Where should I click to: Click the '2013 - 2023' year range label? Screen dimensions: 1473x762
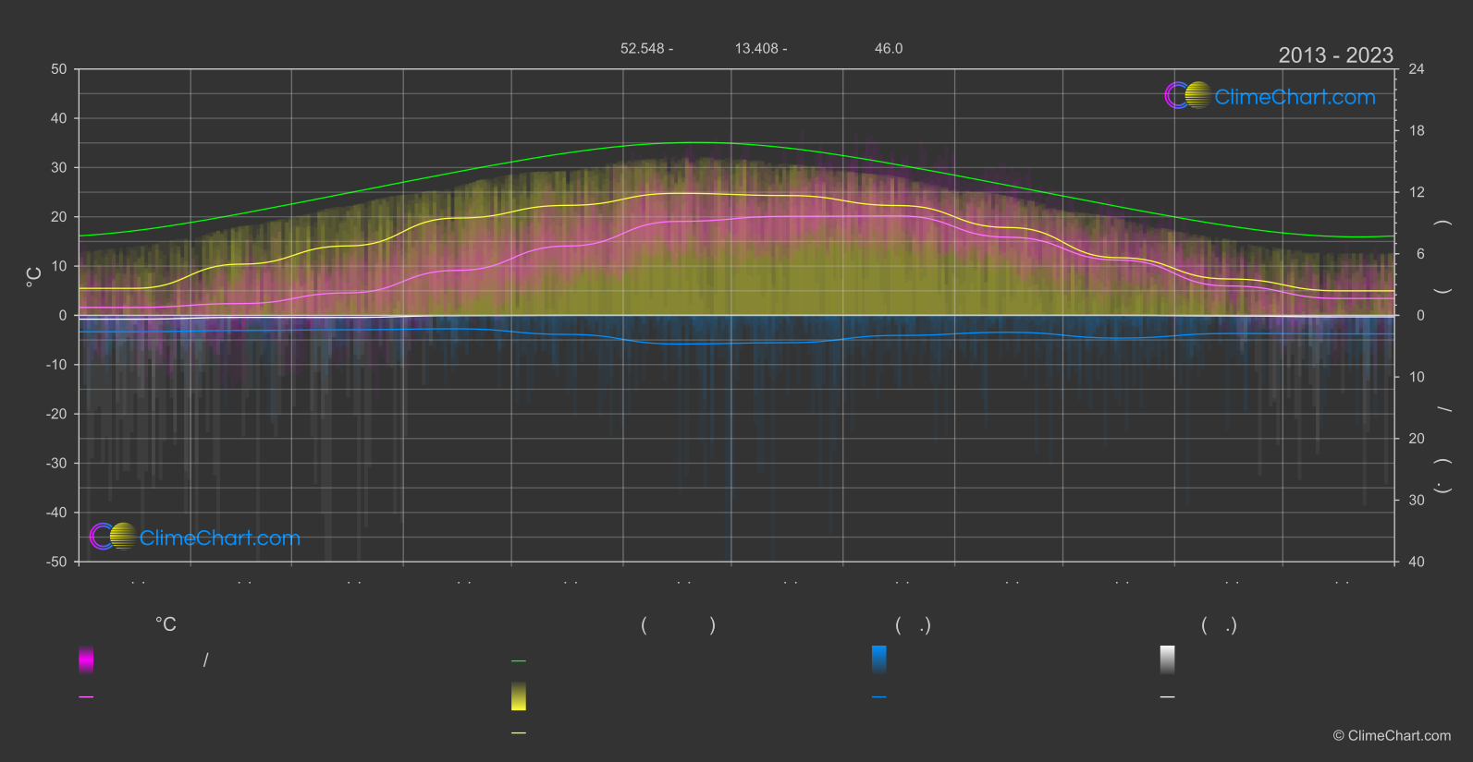pyautogui.click(x=1335, y=55)
